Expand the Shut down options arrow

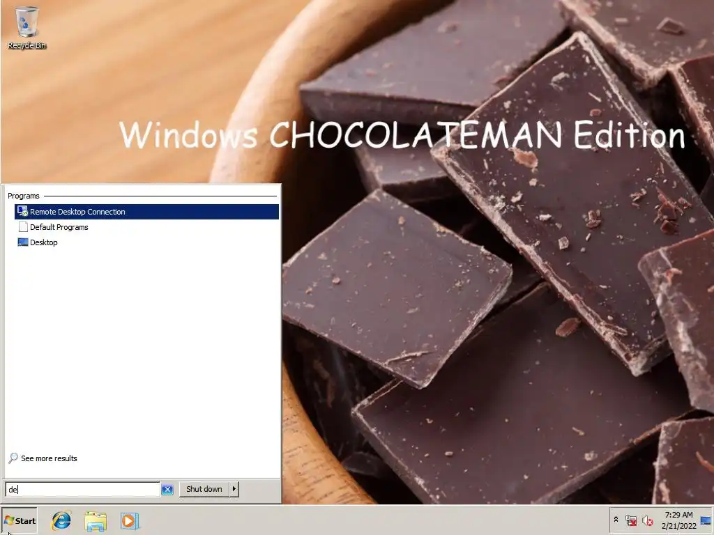pos(234,489)
